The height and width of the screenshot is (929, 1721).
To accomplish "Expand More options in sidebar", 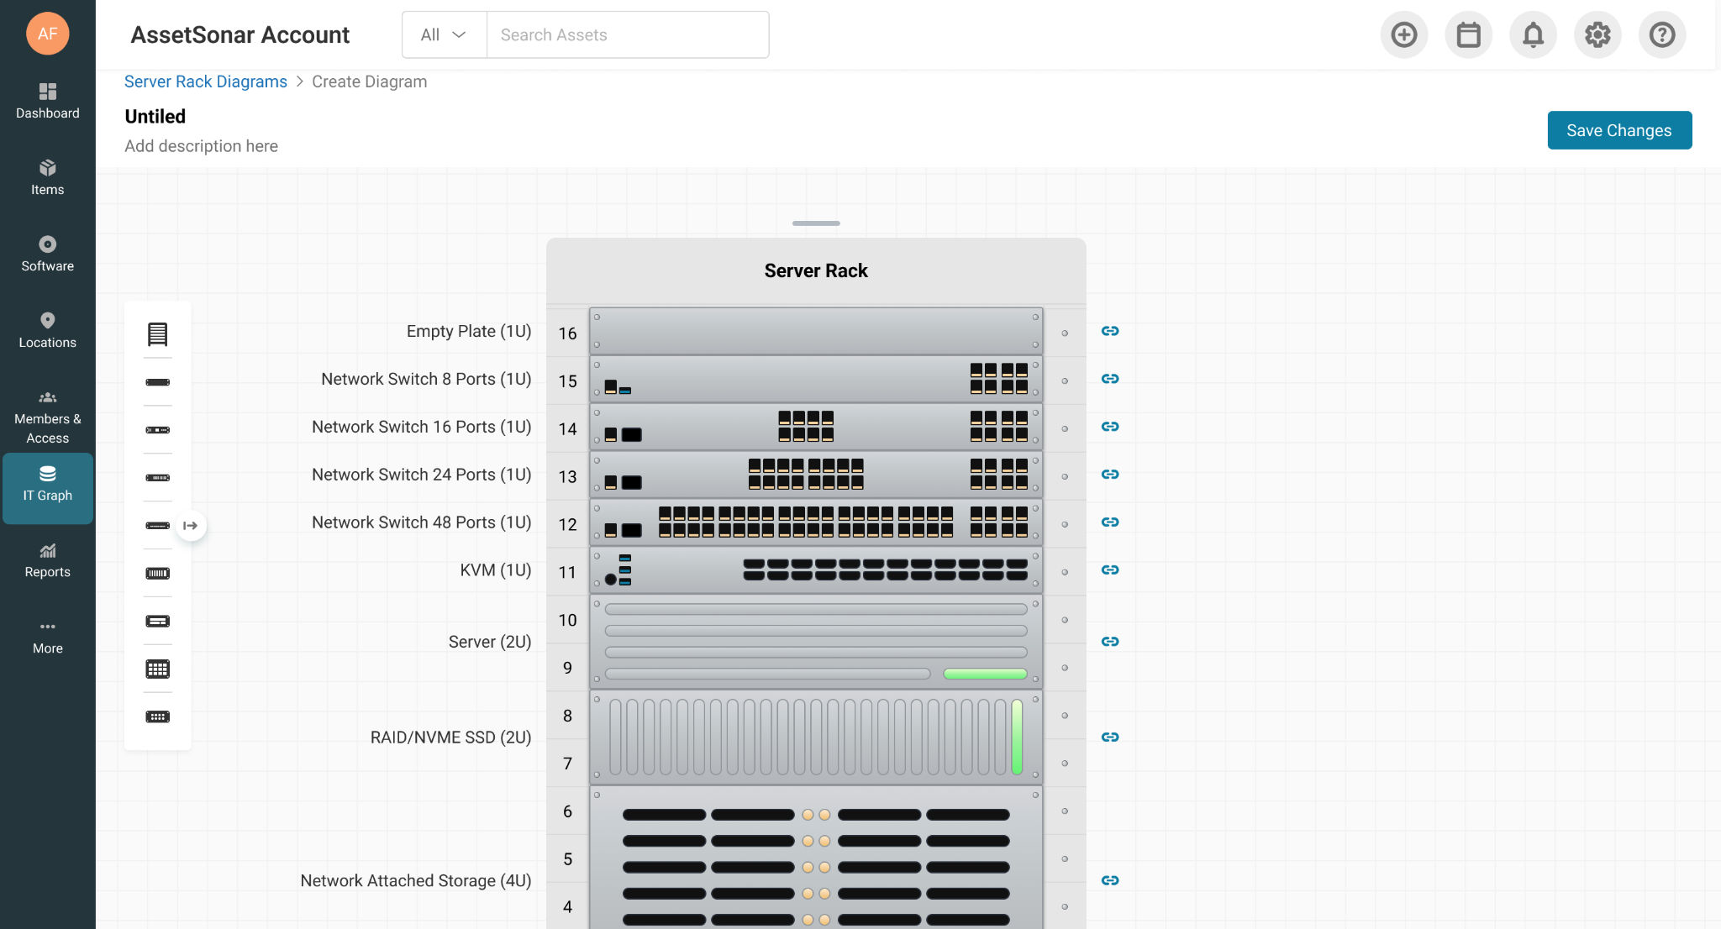I will [x=48, y=638].
